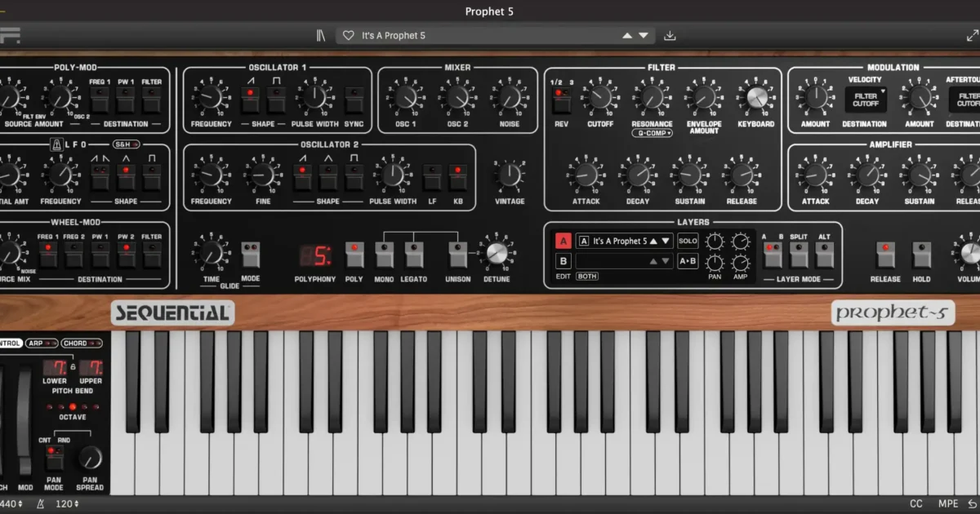Select layer A for editing

pyautogui.click(x=563, y=241)
